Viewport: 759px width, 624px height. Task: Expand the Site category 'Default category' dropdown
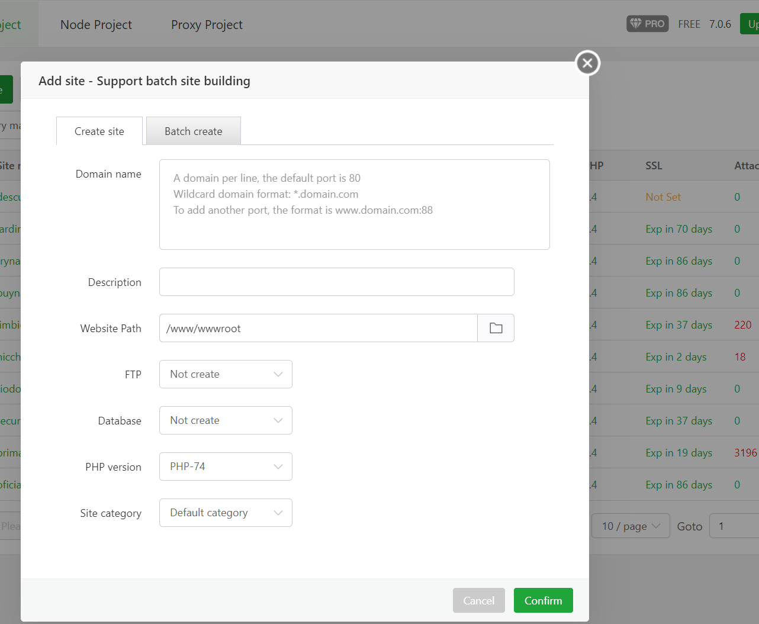point(225,512)
